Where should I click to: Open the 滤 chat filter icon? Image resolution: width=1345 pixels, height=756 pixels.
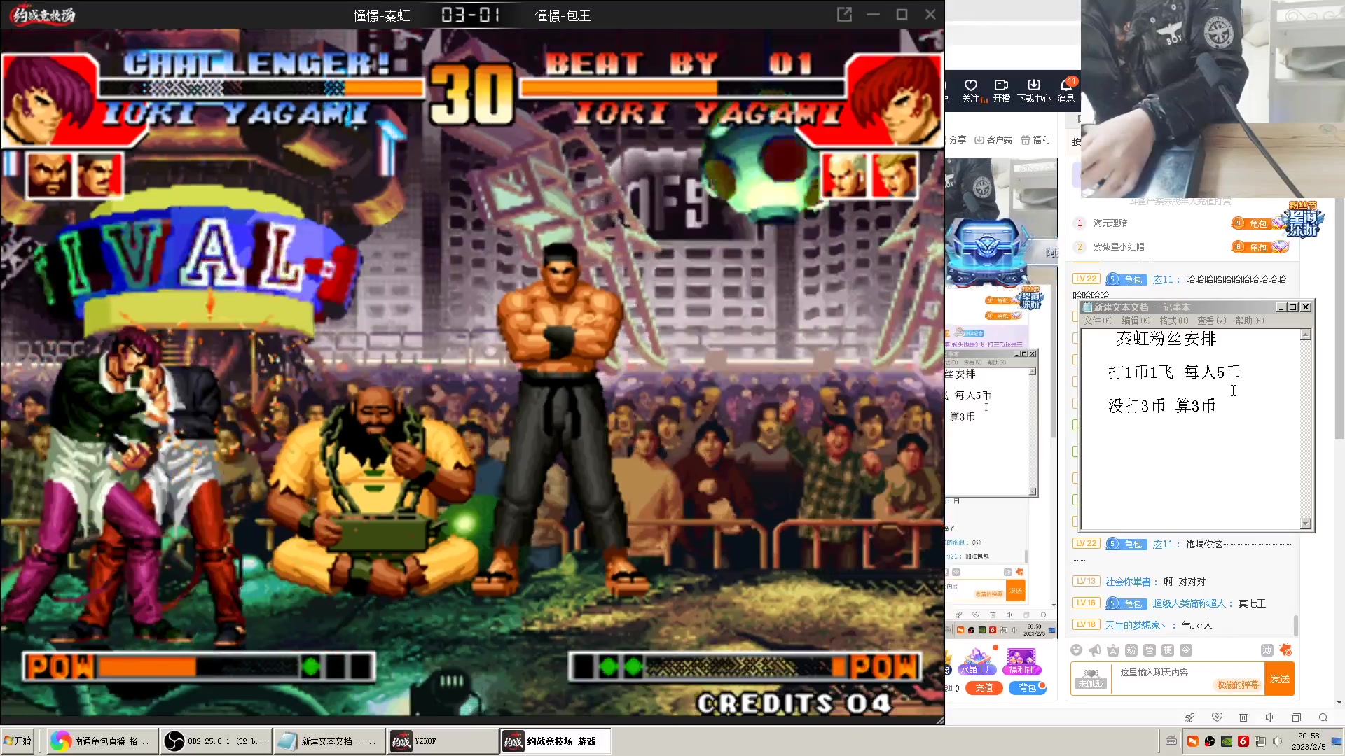pyautogui.click(x=1267, y=650)
